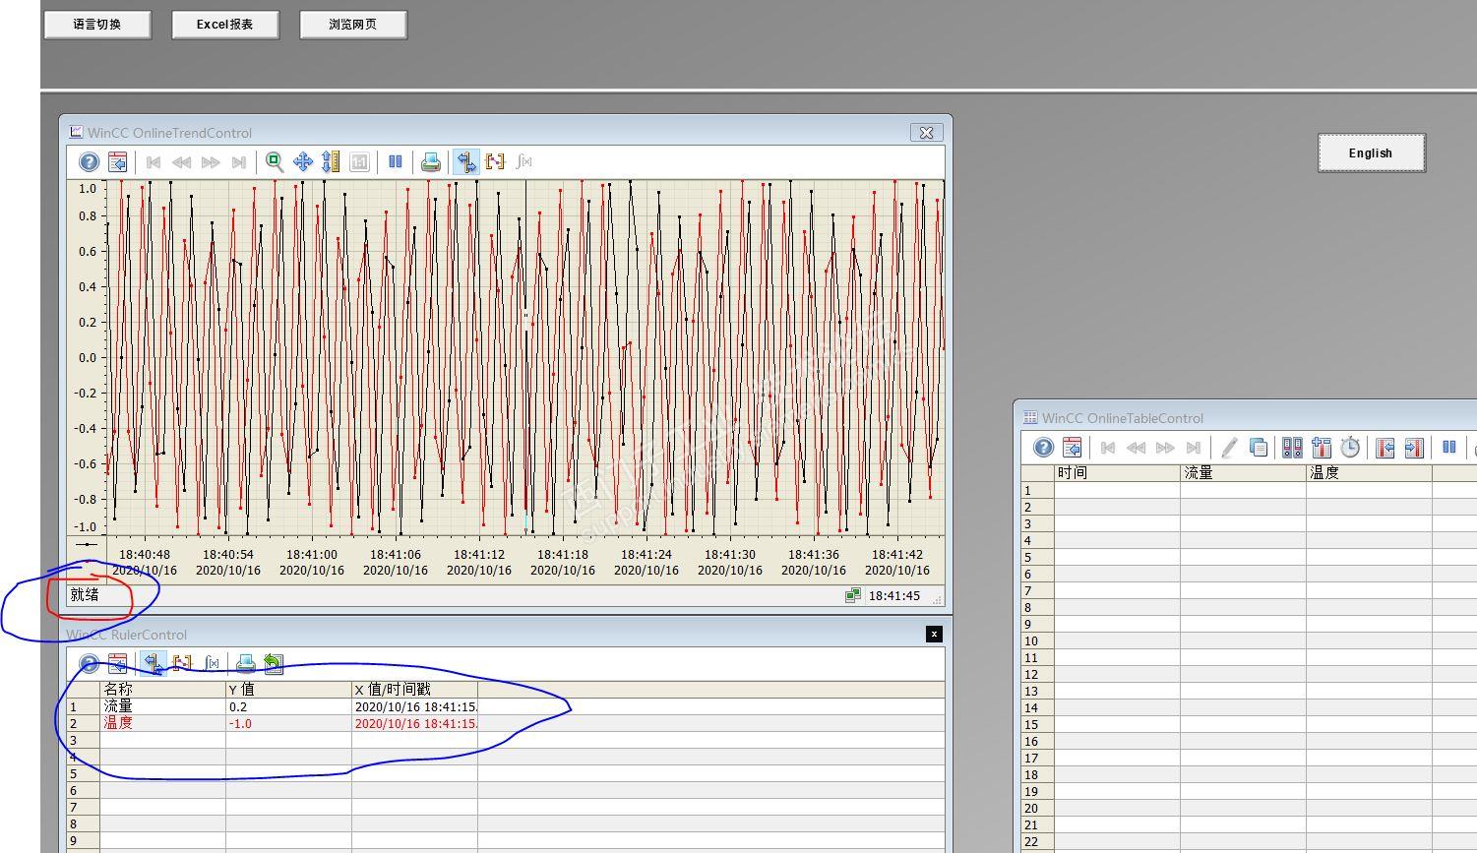Viewport: 1477px width, 853px height.
Task: Click the connection status icon in trend status bar
Action: pyautogui.click(x=853, y=595)
